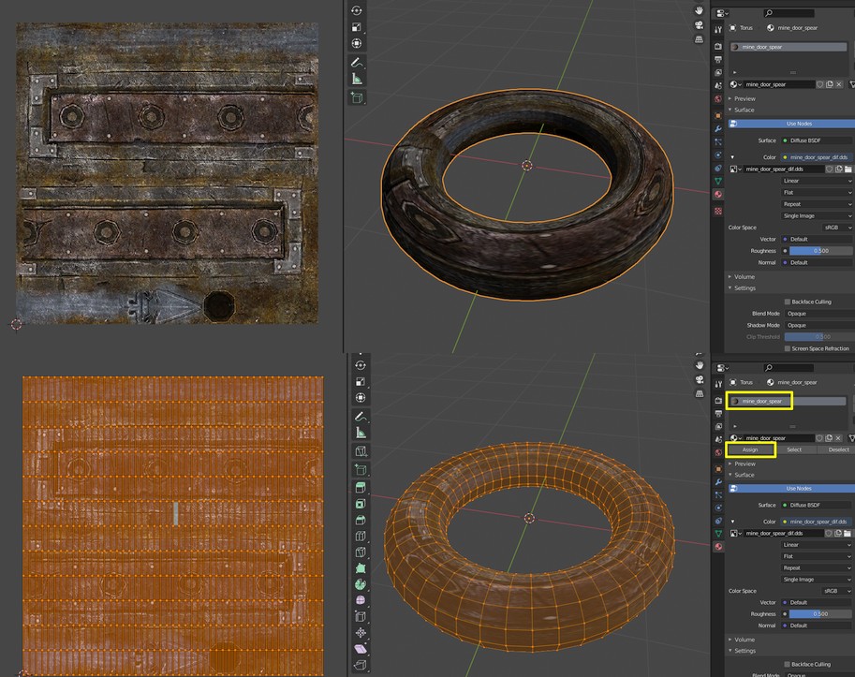Screen dimensions: 855x677
Task: Toggle Backface Culling in lower properties panel
Action: 787,664
